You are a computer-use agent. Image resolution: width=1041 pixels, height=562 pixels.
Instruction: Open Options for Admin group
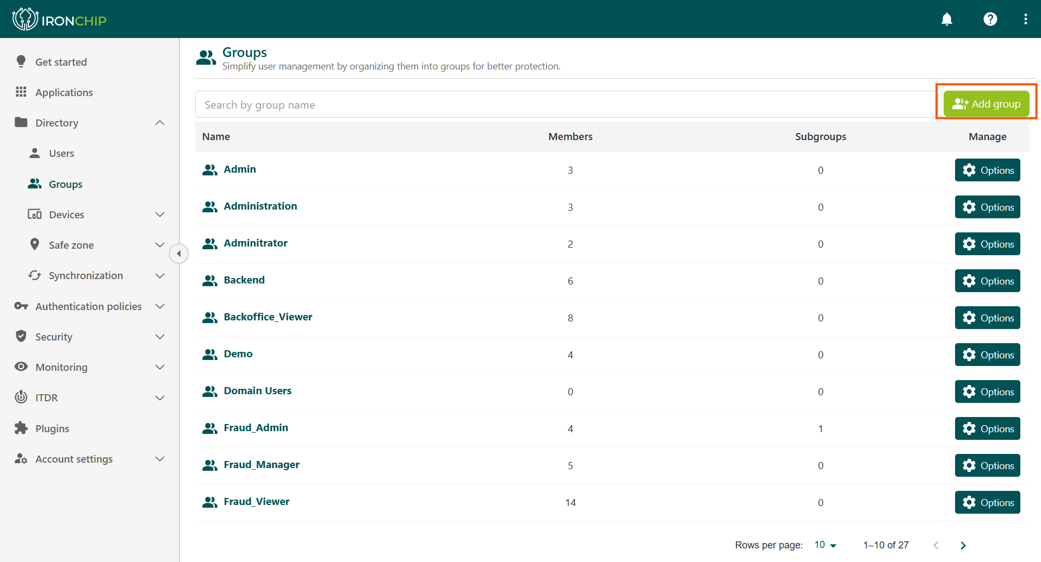click(x=987, y=170)
